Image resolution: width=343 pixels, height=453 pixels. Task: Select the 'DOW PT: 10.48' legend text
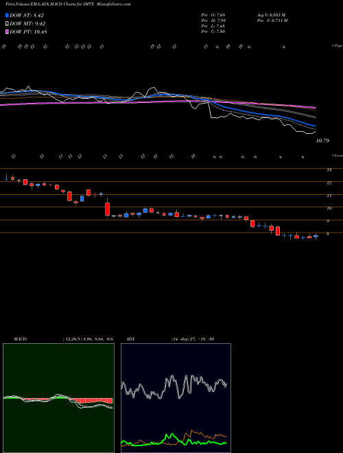click(x=28, y=32)
